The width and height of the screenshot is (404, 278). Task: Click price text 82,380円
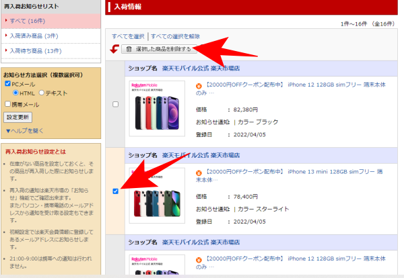click(x=246, y=109)
